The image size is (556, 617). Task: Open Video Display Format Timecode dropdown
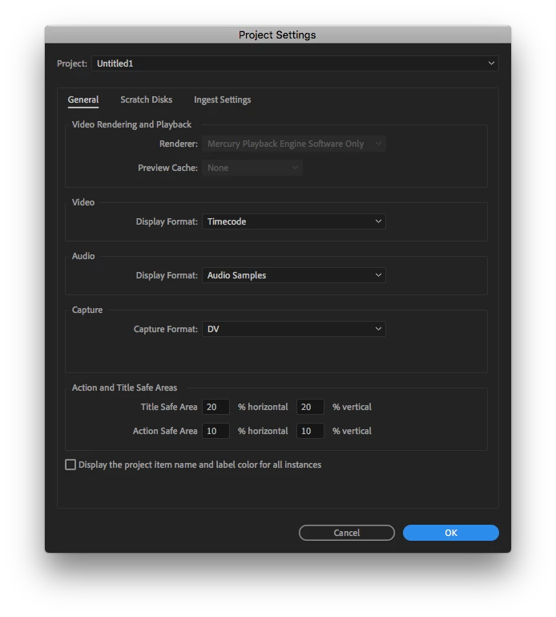click(294, 221)
